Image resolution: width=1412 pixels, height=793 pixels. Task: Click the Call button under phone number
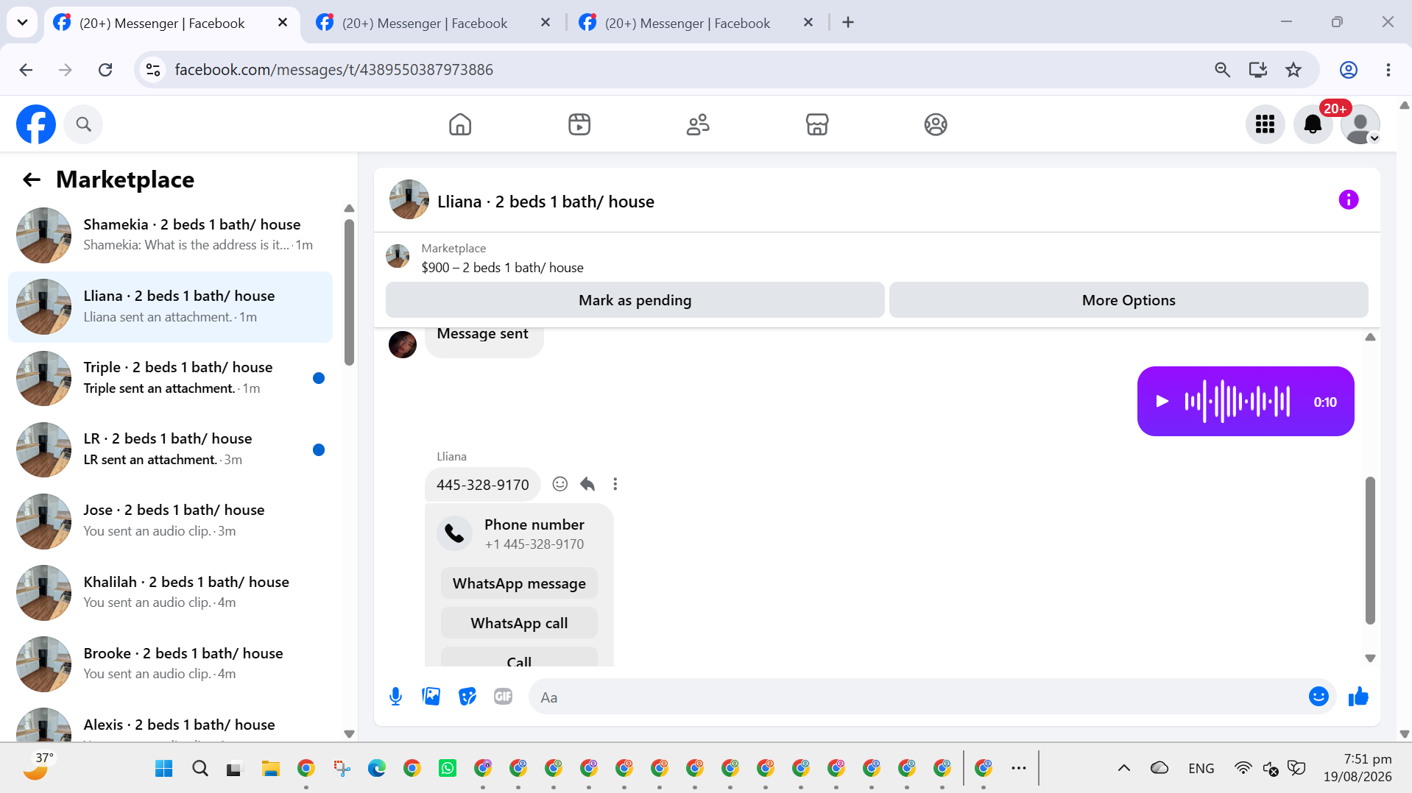(x=519, y=657)
